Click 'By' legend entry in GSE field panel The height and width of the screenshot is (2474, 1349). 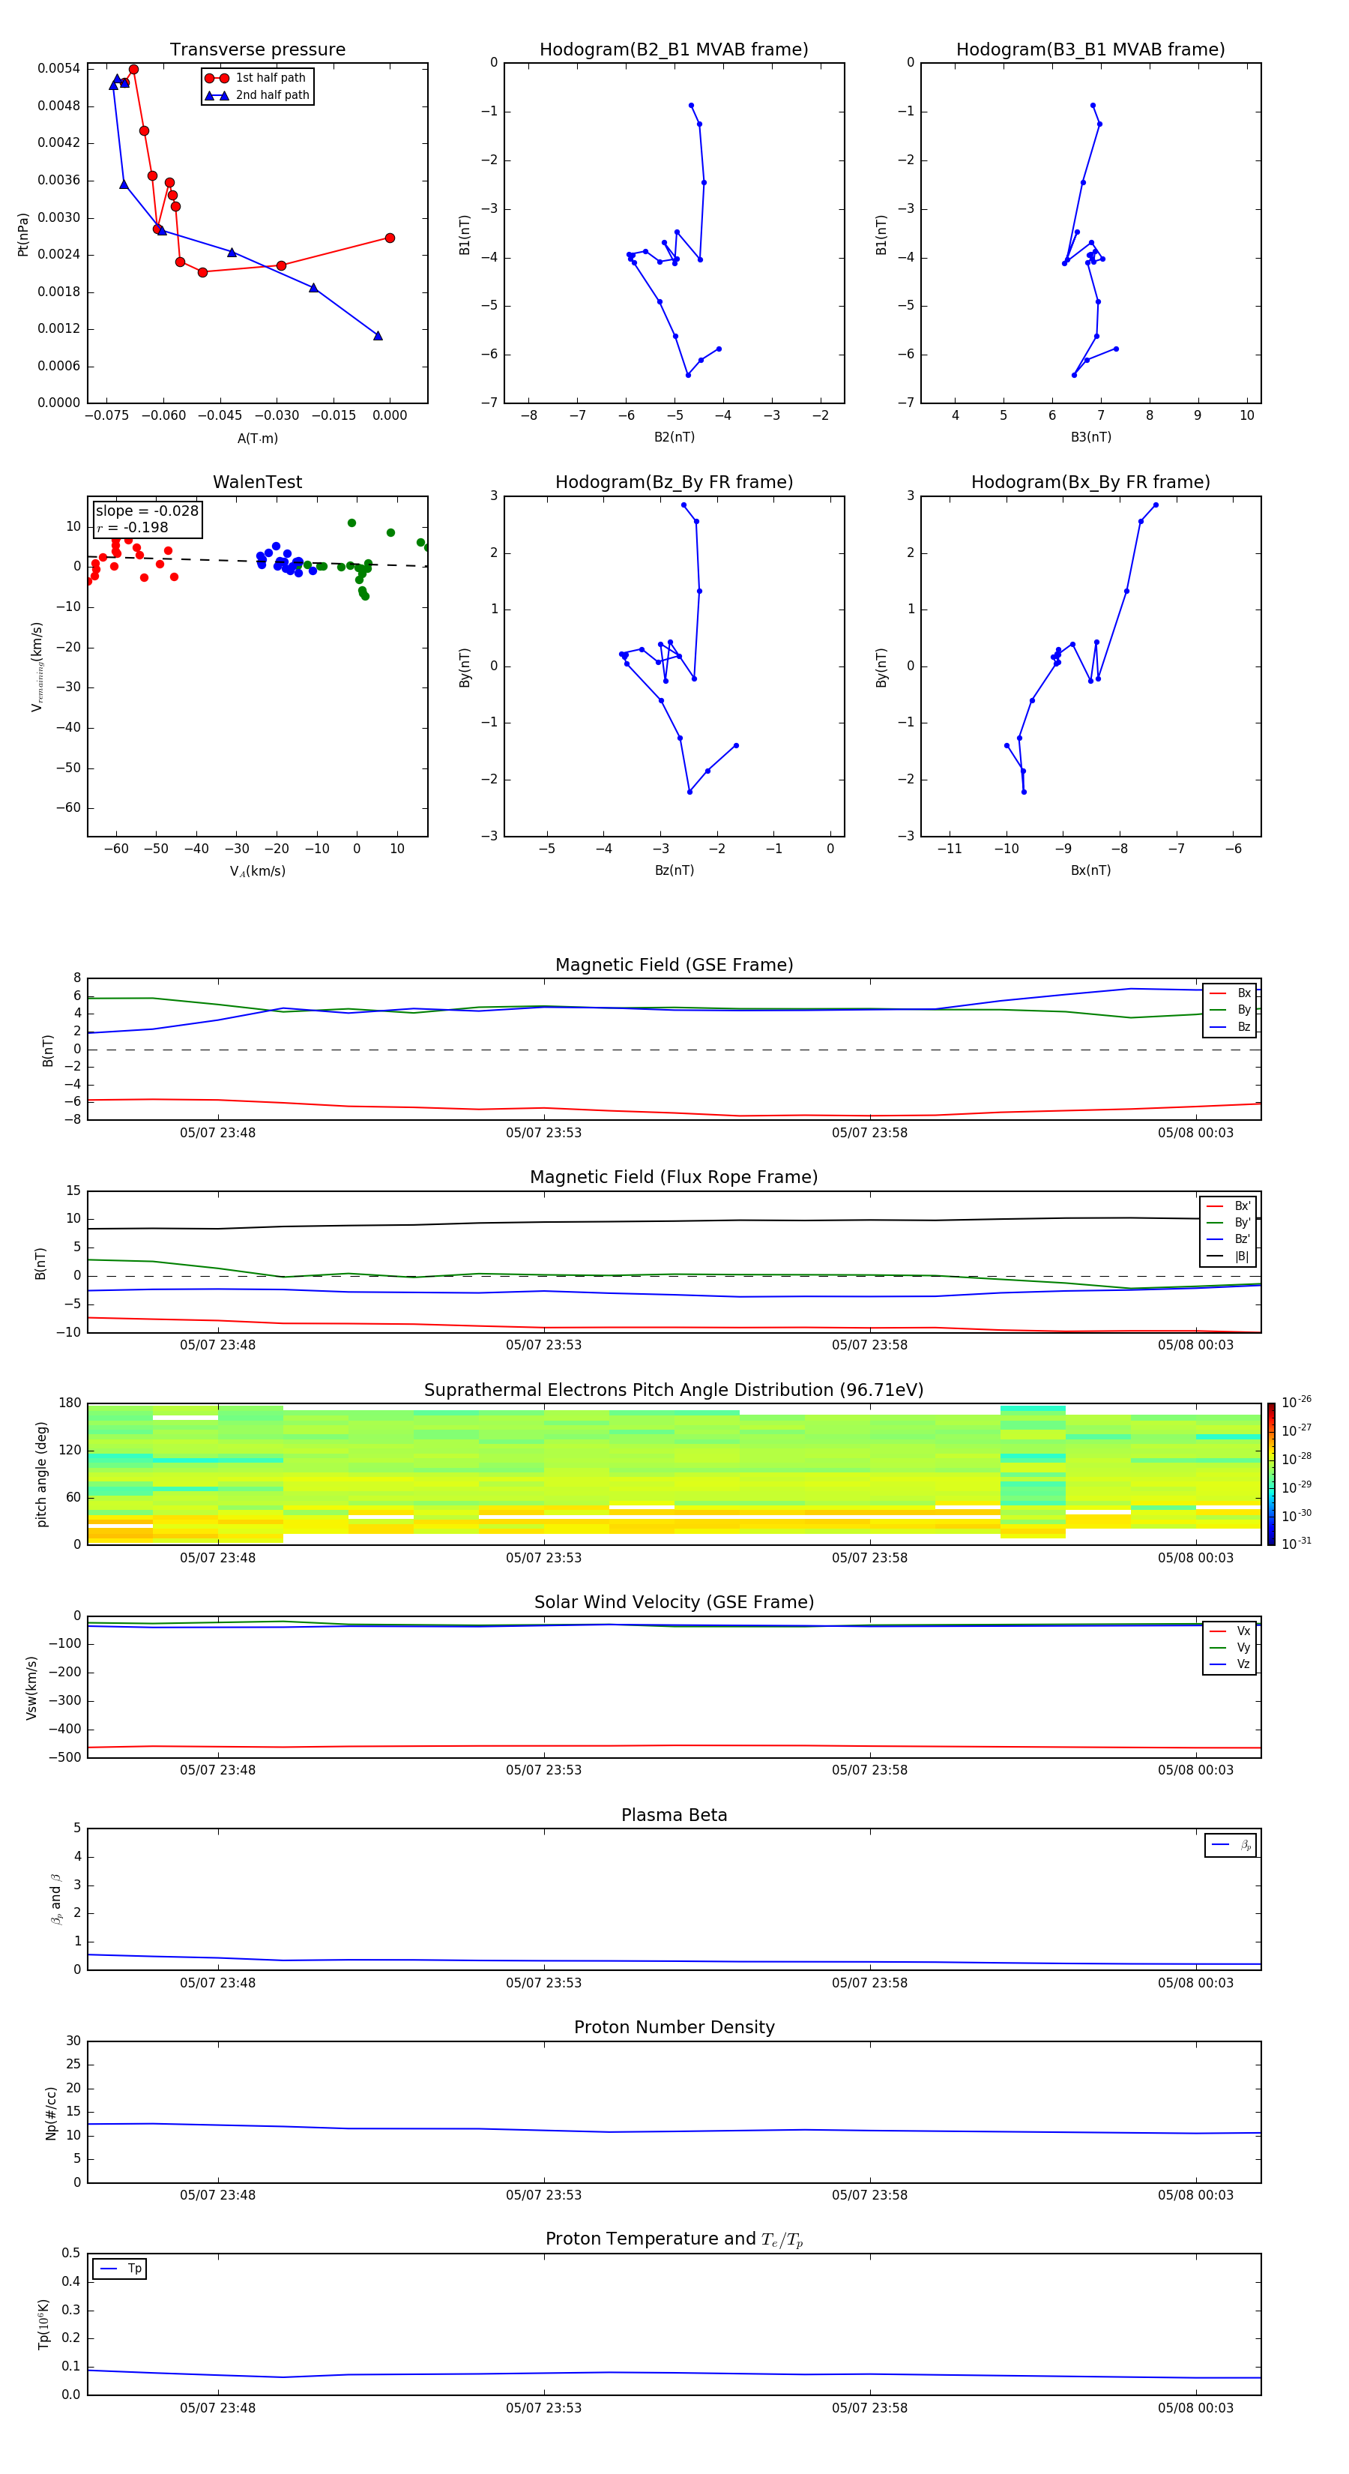click(x=1230, y=1009)
